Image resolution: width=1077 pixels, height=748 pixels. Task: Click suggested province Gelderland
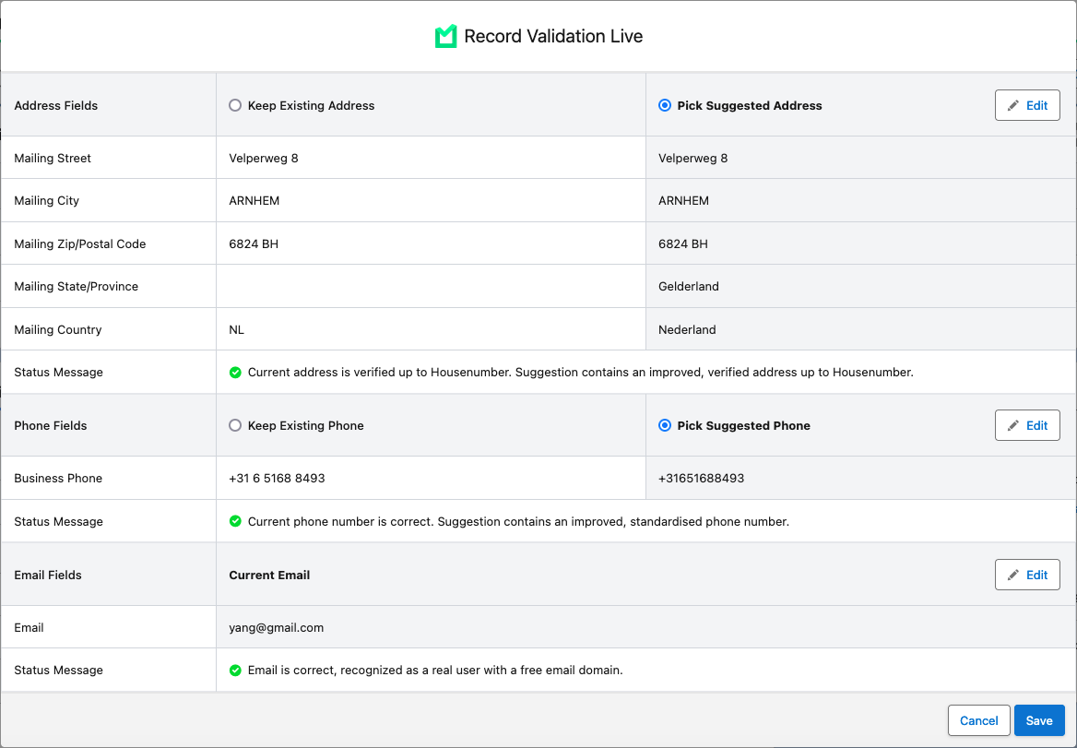[x=689, y=287]
